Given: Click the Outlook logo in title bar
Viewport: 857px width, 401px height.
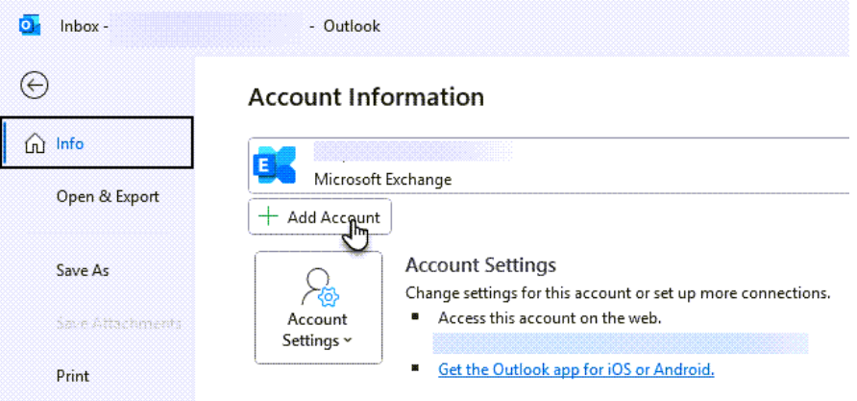Looking at the screenshot, I should 29,25.
